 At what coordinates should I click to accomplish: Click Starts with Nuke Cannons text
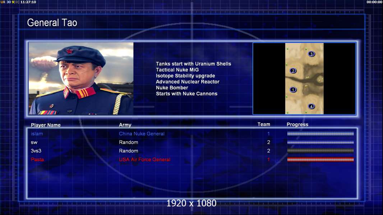[x=186, y=94]
